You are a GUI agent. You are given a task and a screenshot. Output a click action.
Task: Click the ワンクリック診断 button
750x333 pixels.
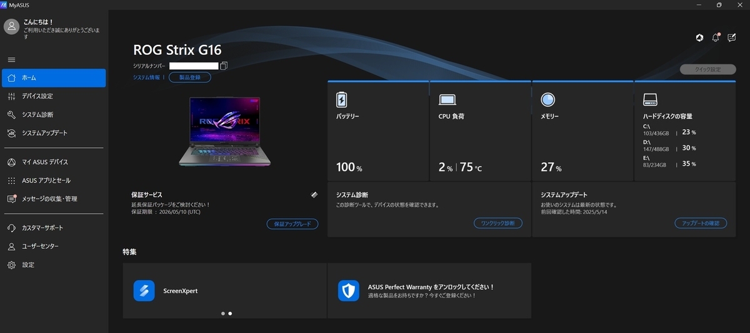[498, 223]
